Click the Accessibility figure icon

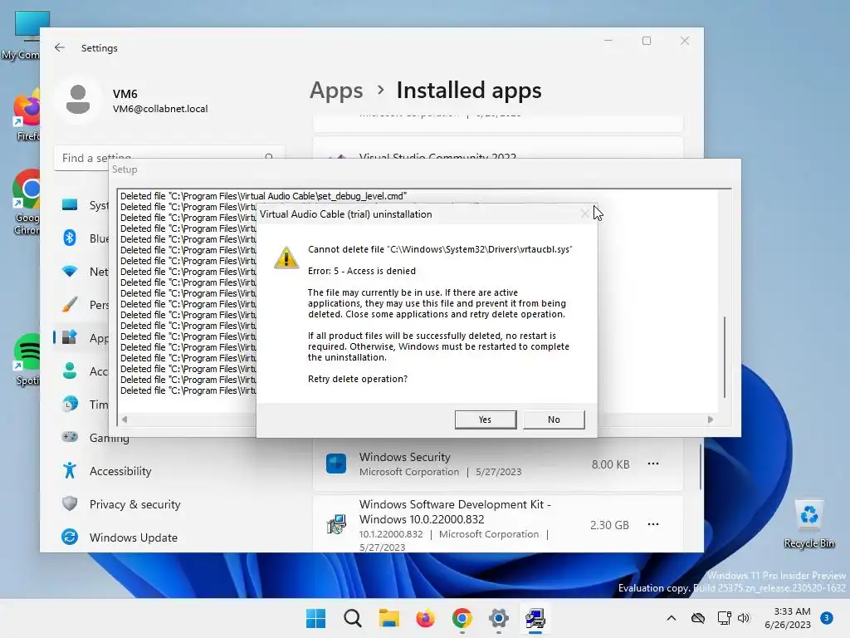(x=70, y=470)
